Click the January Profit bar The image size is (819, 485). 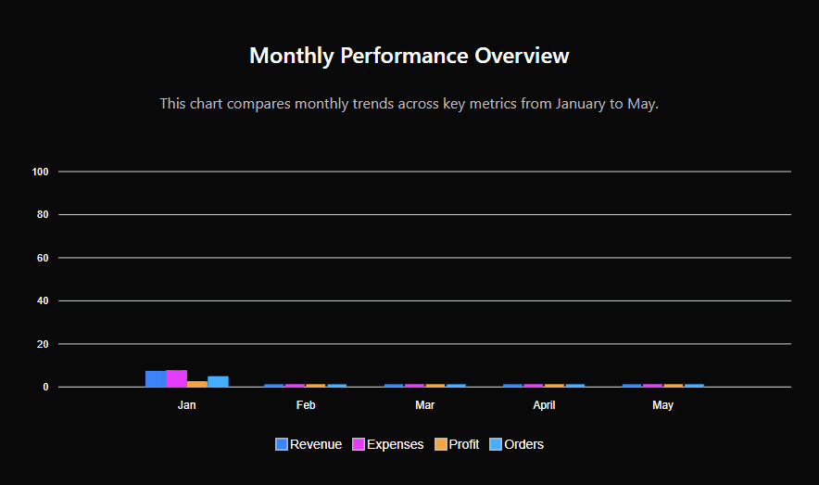[197, 384]
